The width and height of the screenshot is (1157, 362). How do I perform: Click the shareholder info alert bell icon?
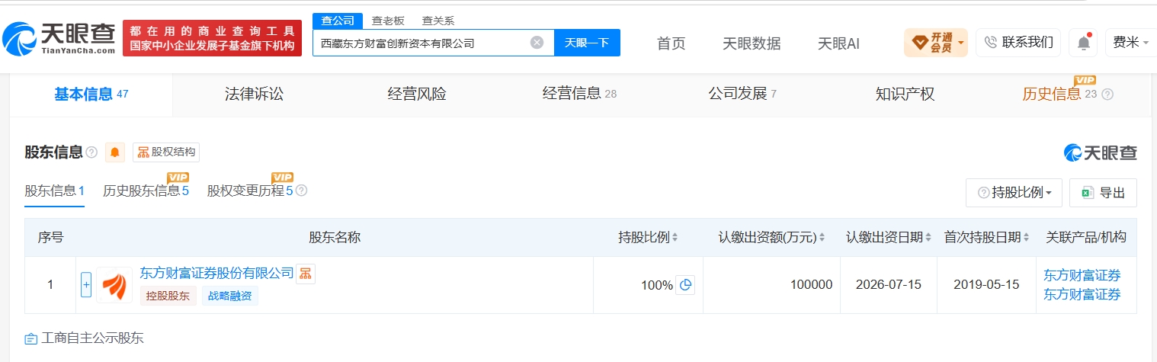115,152
